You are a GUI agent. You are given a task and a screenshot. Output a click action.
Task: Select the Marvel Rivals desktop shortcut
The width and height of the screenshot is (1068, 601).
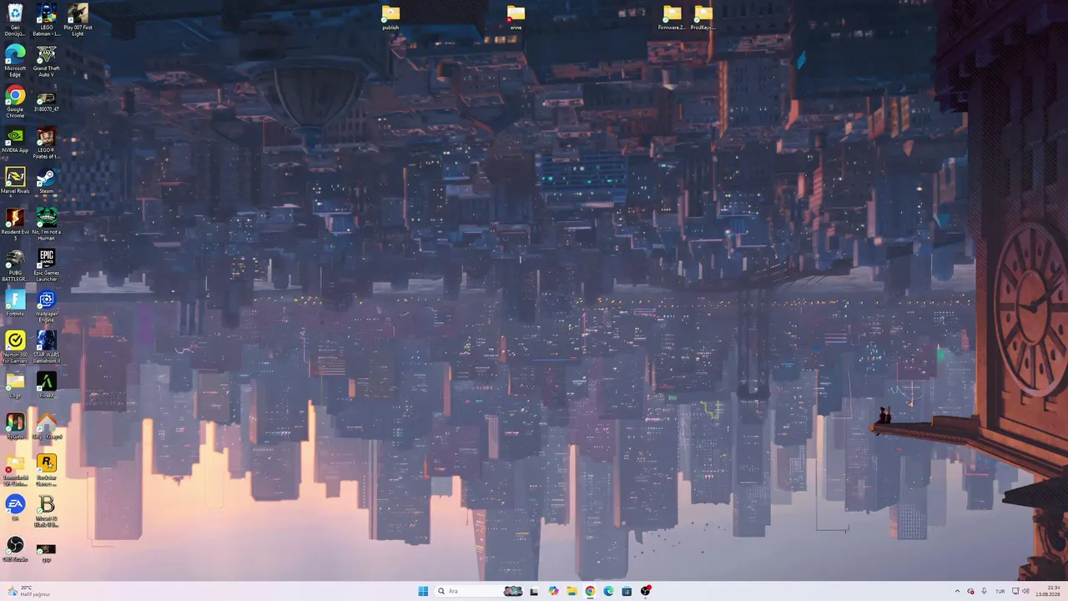coord(15,181)
